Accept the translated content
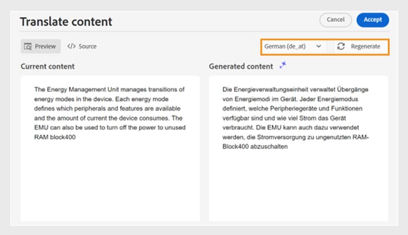408x235 pixels. pyautogui.click(x=373, y=20)
